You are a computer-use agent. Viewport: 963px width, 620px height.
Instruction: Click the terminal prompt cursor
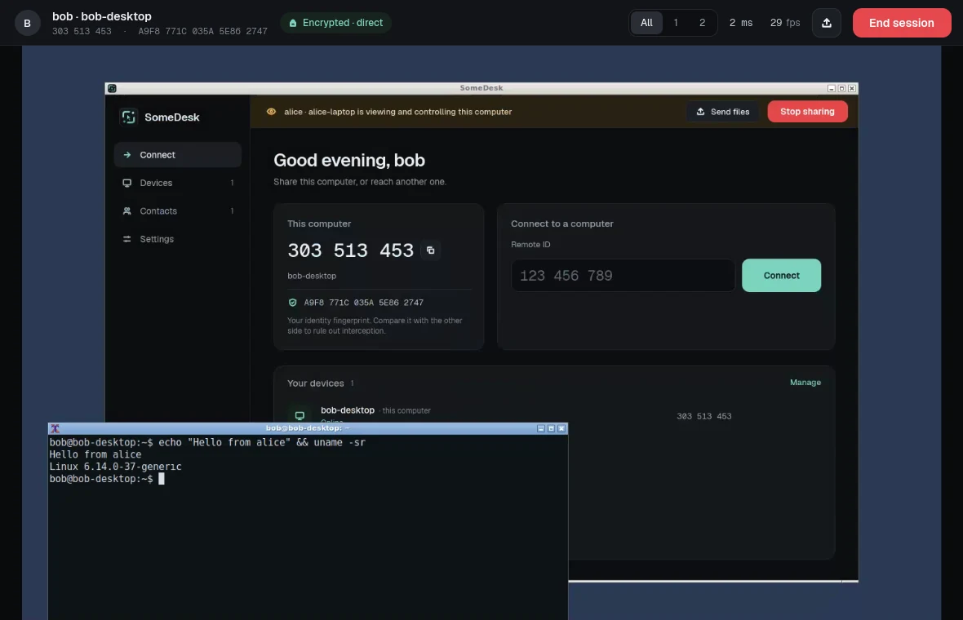tap(162, 479)
